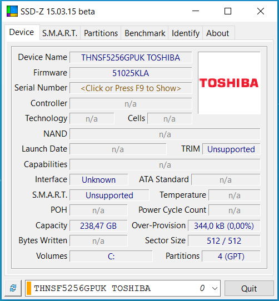The width and height of the screenshot is (279, 301).
Task: Reveal serial number by clicking the field
Action: coord(131,88)
